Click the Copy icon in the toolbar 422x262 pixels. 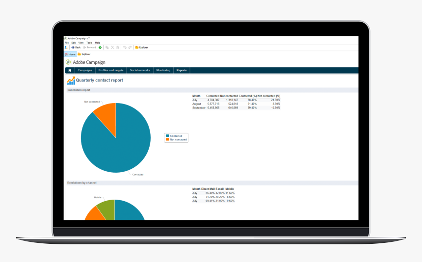point(107,47)
